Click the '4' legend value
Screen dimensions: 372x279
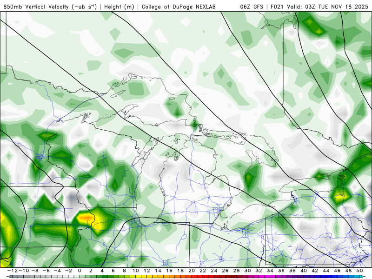click(x=102, y=271)
